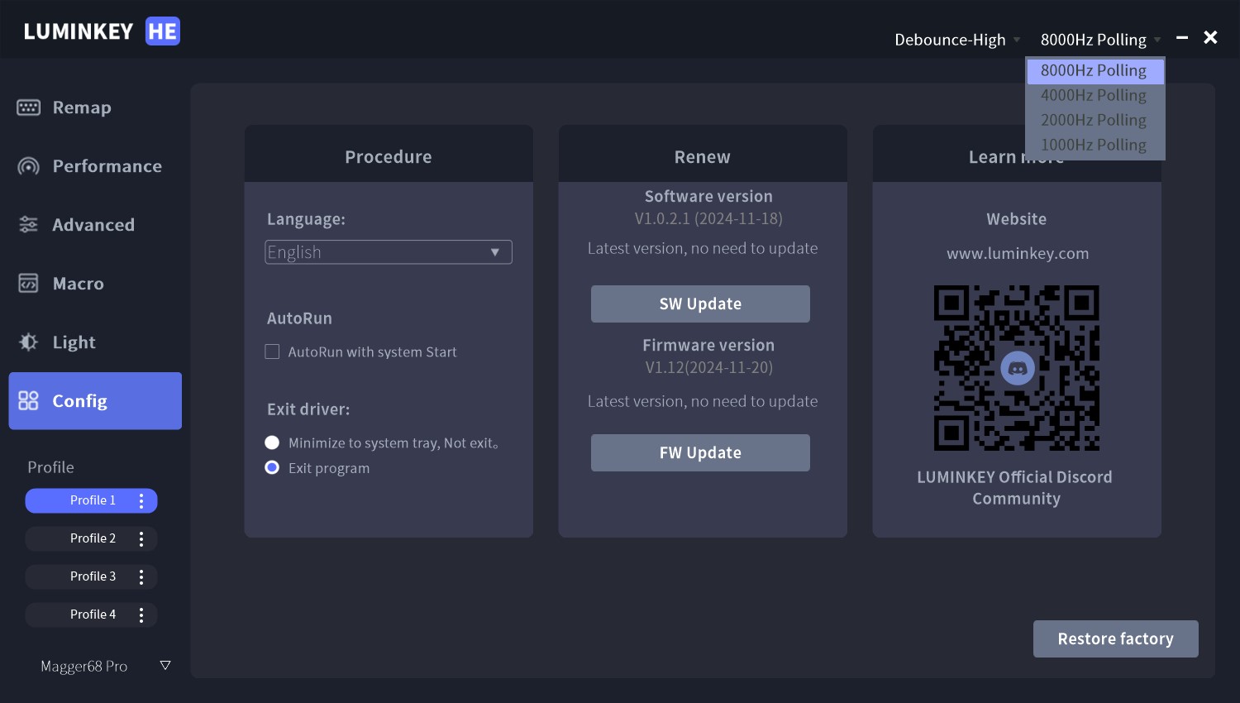1240x703 pixels.
Task: Click the Website label
Action: tap(1017, 219)
